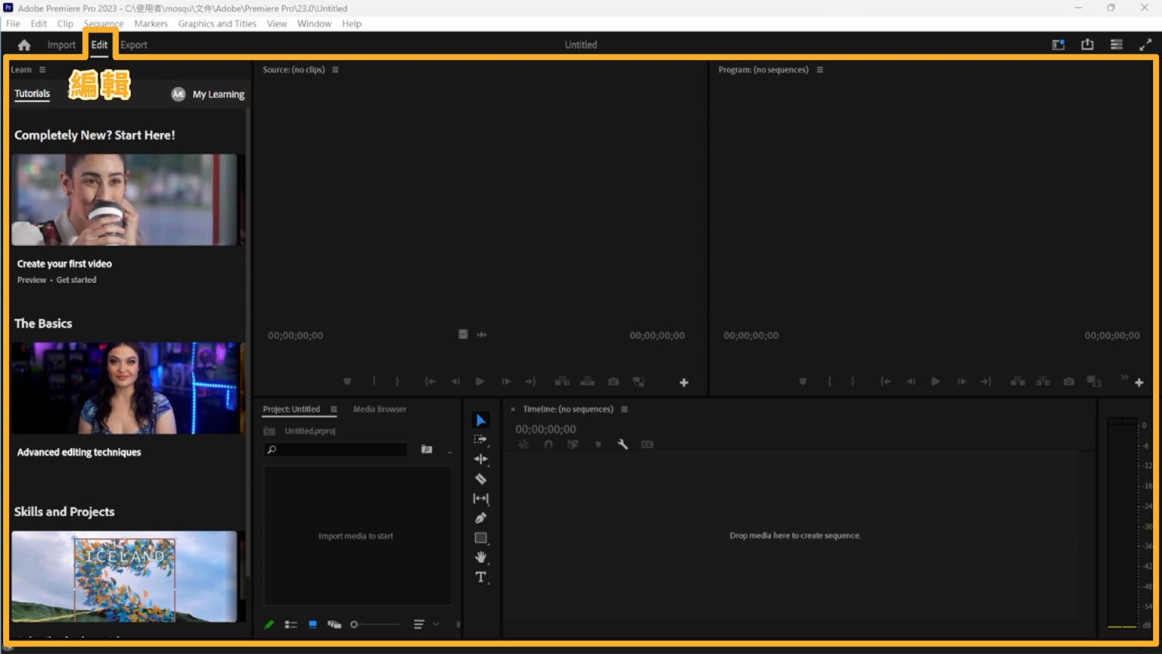Open the Timeline panel menu
Viewport: 1162px width, 654px height.
(x=624, y=409)
